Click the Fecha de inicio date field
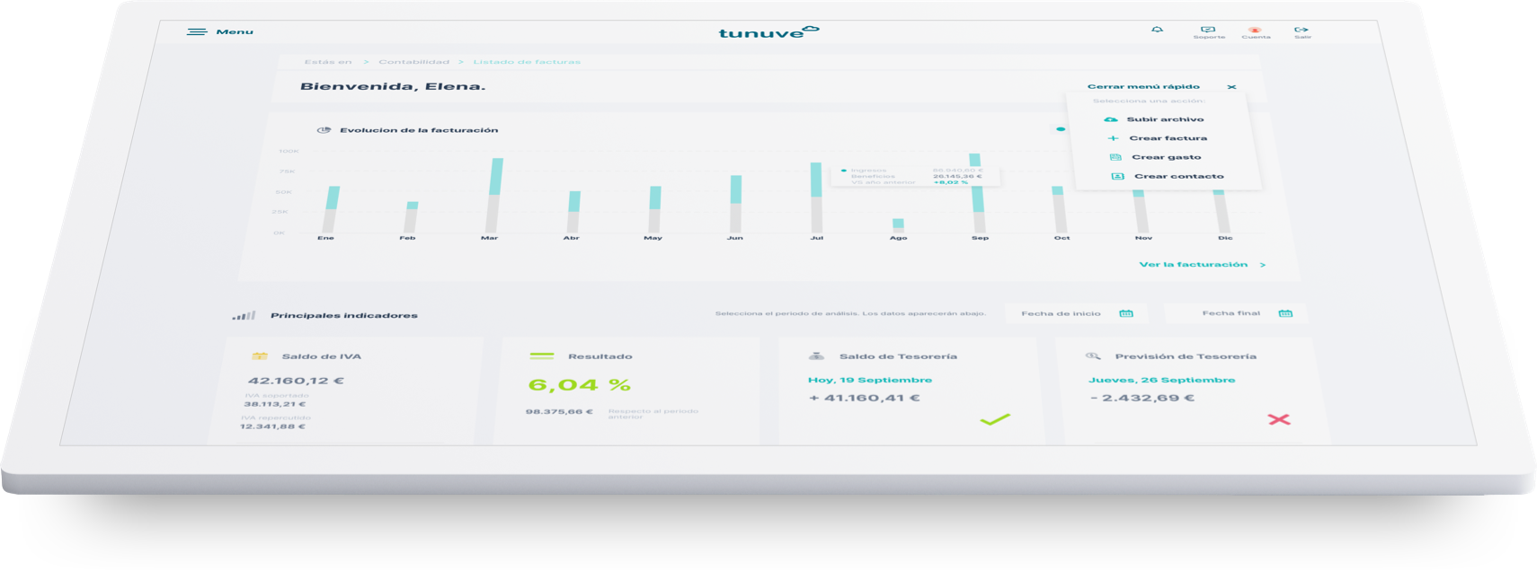 pos(1076,313)
